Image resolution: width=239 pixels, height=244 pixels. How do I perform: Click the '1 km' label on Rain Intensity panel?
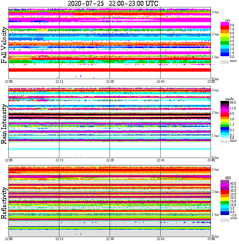(215, 136)
